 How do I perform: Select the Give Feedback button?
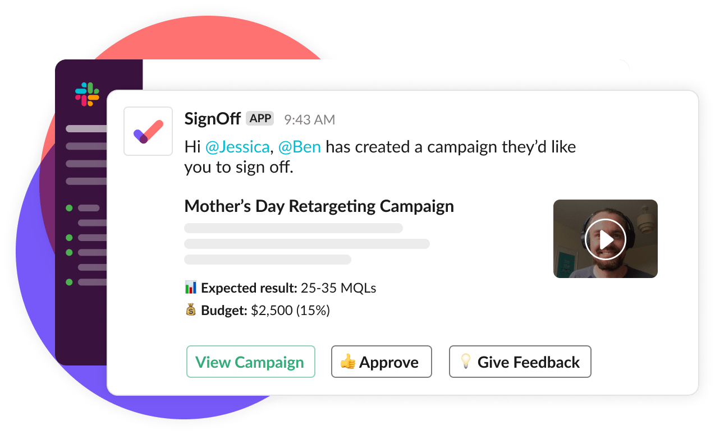pos(520,362)
